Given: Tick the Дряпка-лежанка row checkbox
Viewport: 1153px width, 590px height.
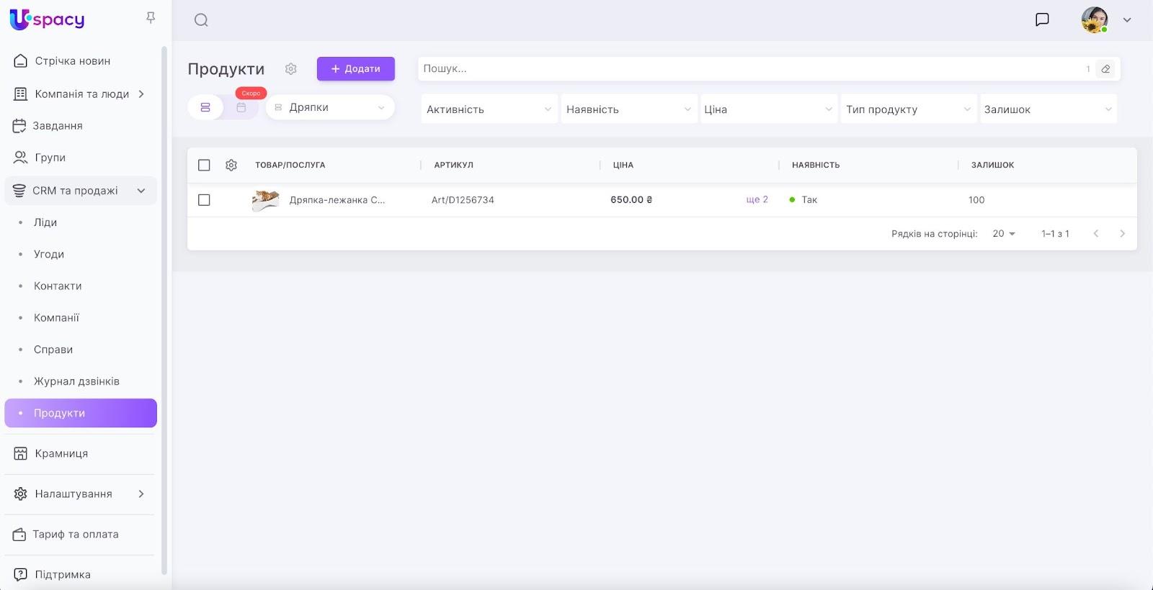Looking at the screenshot, I should pos(204,200).
